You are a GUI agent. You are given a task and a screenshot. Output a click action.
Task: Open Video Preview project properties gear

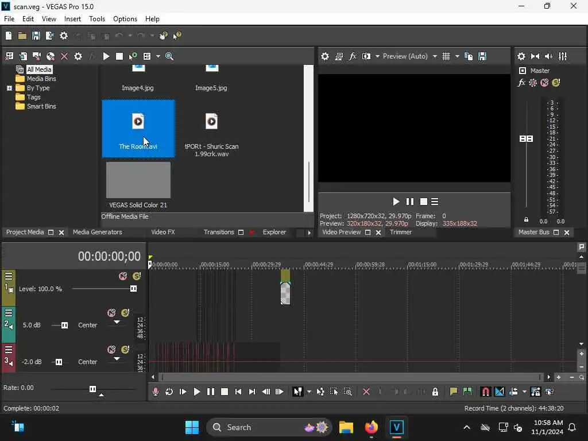point(325,56)
